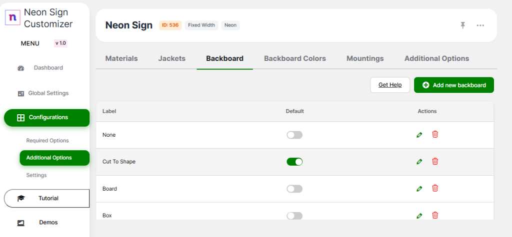This screenshot has height=237, width=512.
Task: Delete the None backboard row
Action: [435, 134]
